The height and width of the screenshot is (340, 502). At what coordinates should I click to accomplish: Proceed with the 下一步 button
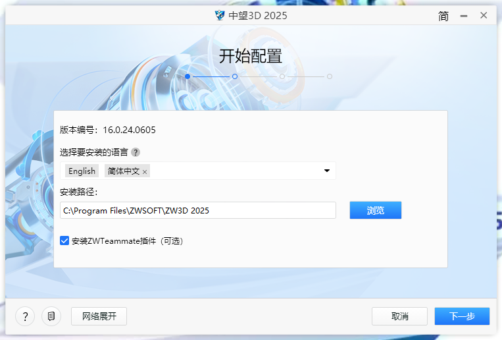[462, 316]
